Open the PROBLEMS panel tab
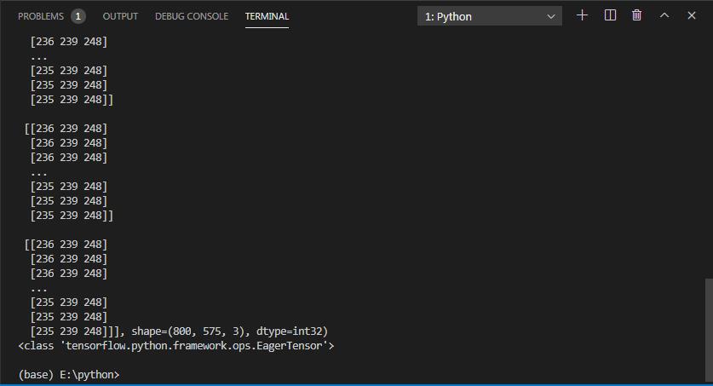Viewport: 713px width, 386px height. (x=41, y=16)
